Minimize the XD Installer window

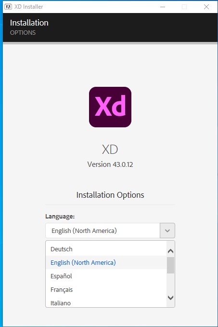coord(163,7)
